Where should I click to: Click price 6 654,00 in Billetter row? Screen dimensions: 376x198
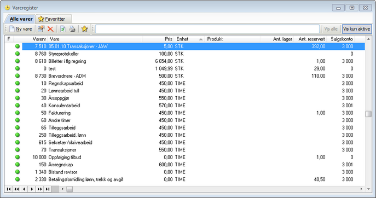tap(164, 61)
